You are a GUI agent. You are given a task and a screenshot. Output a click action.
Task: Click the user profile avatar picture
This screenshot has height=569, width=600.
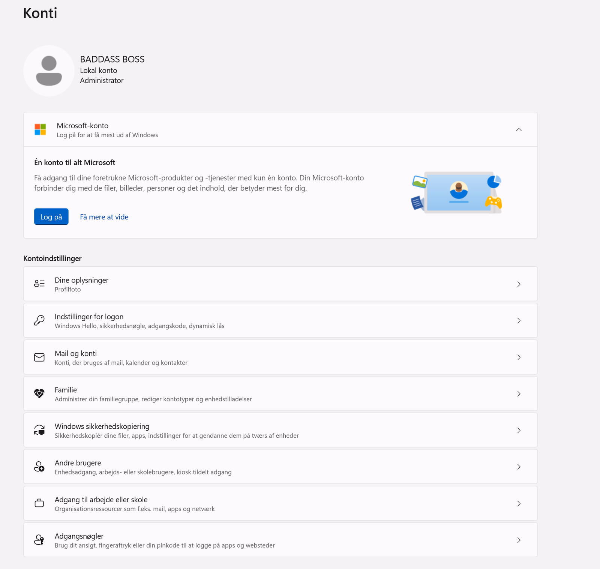49,71
